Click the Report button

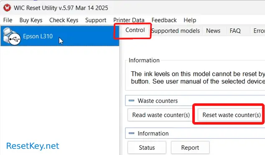190,147
